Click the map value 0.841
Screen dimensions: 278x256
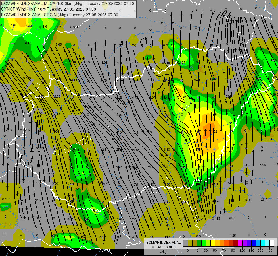pos(86,236)
